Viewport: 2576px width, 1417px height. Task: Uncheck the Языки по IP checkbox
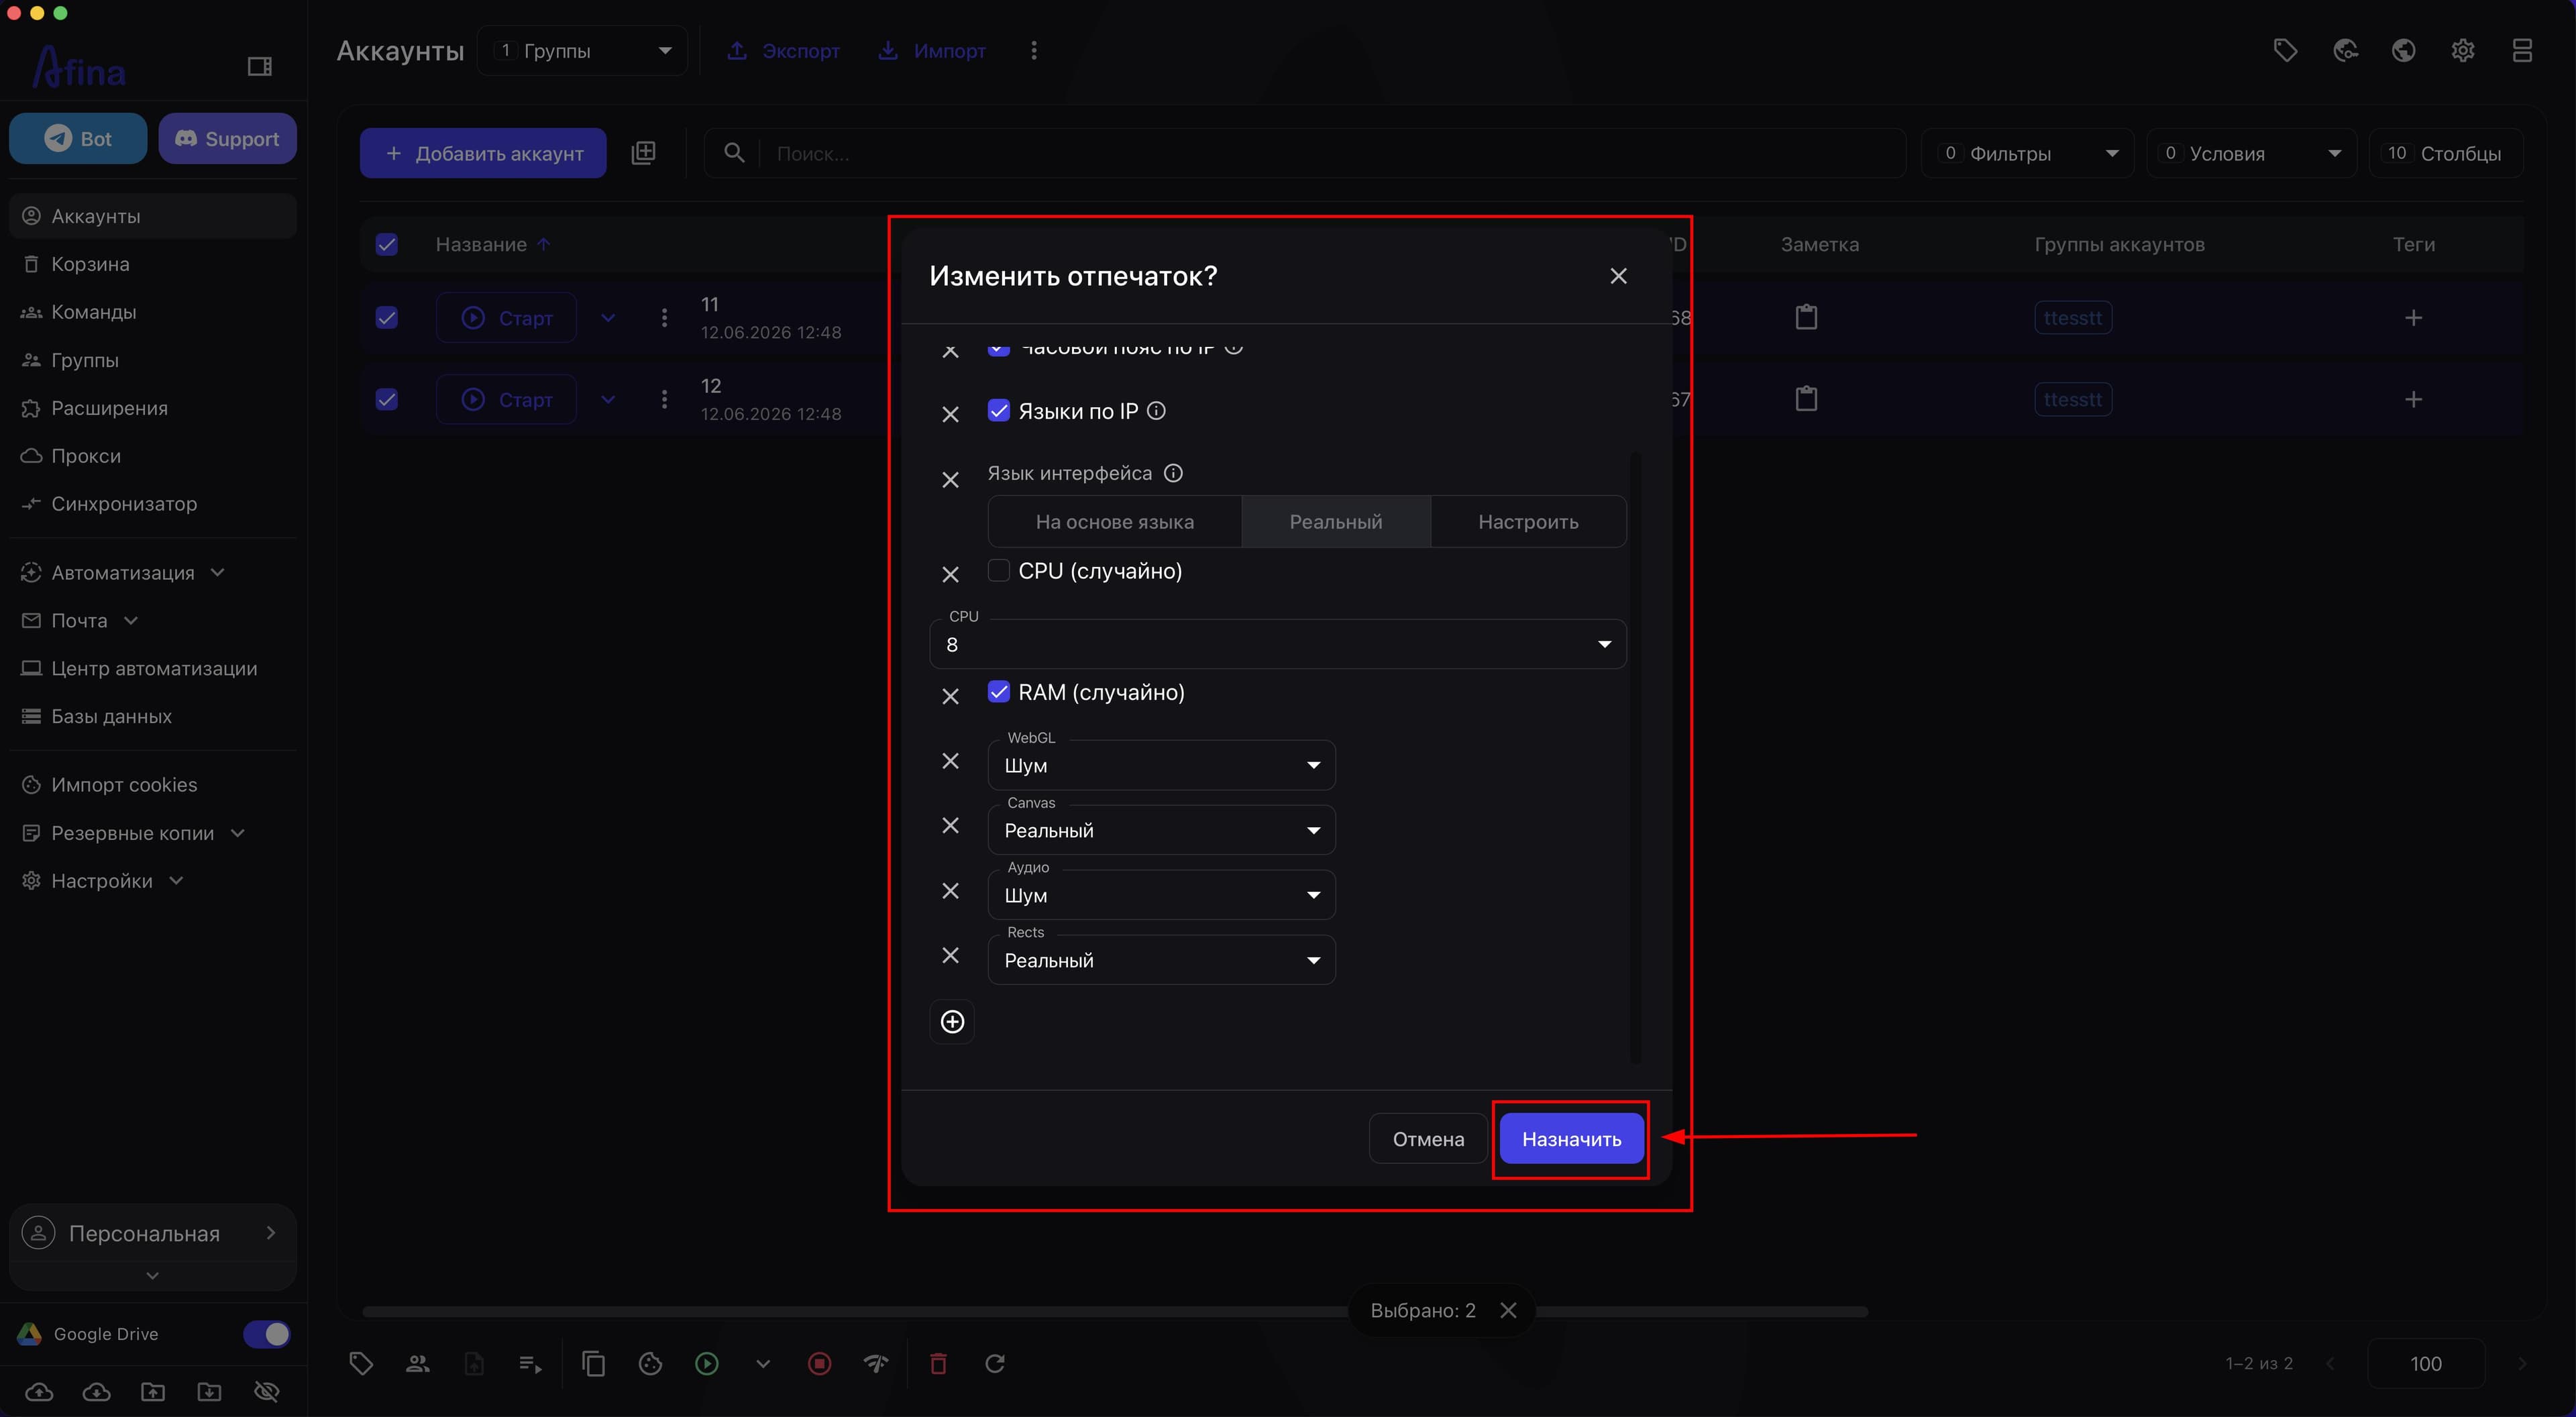tap(998, 410)
